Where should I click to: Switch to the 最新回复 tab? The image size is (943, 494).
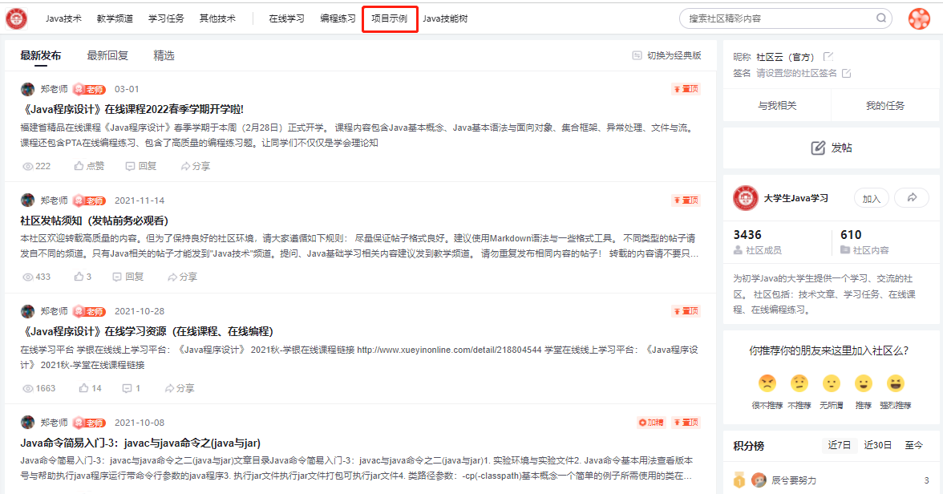107,55
